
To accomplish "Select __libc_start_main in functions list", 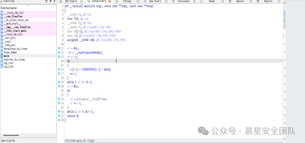I will pyautogui.click(x=15, y=31).
